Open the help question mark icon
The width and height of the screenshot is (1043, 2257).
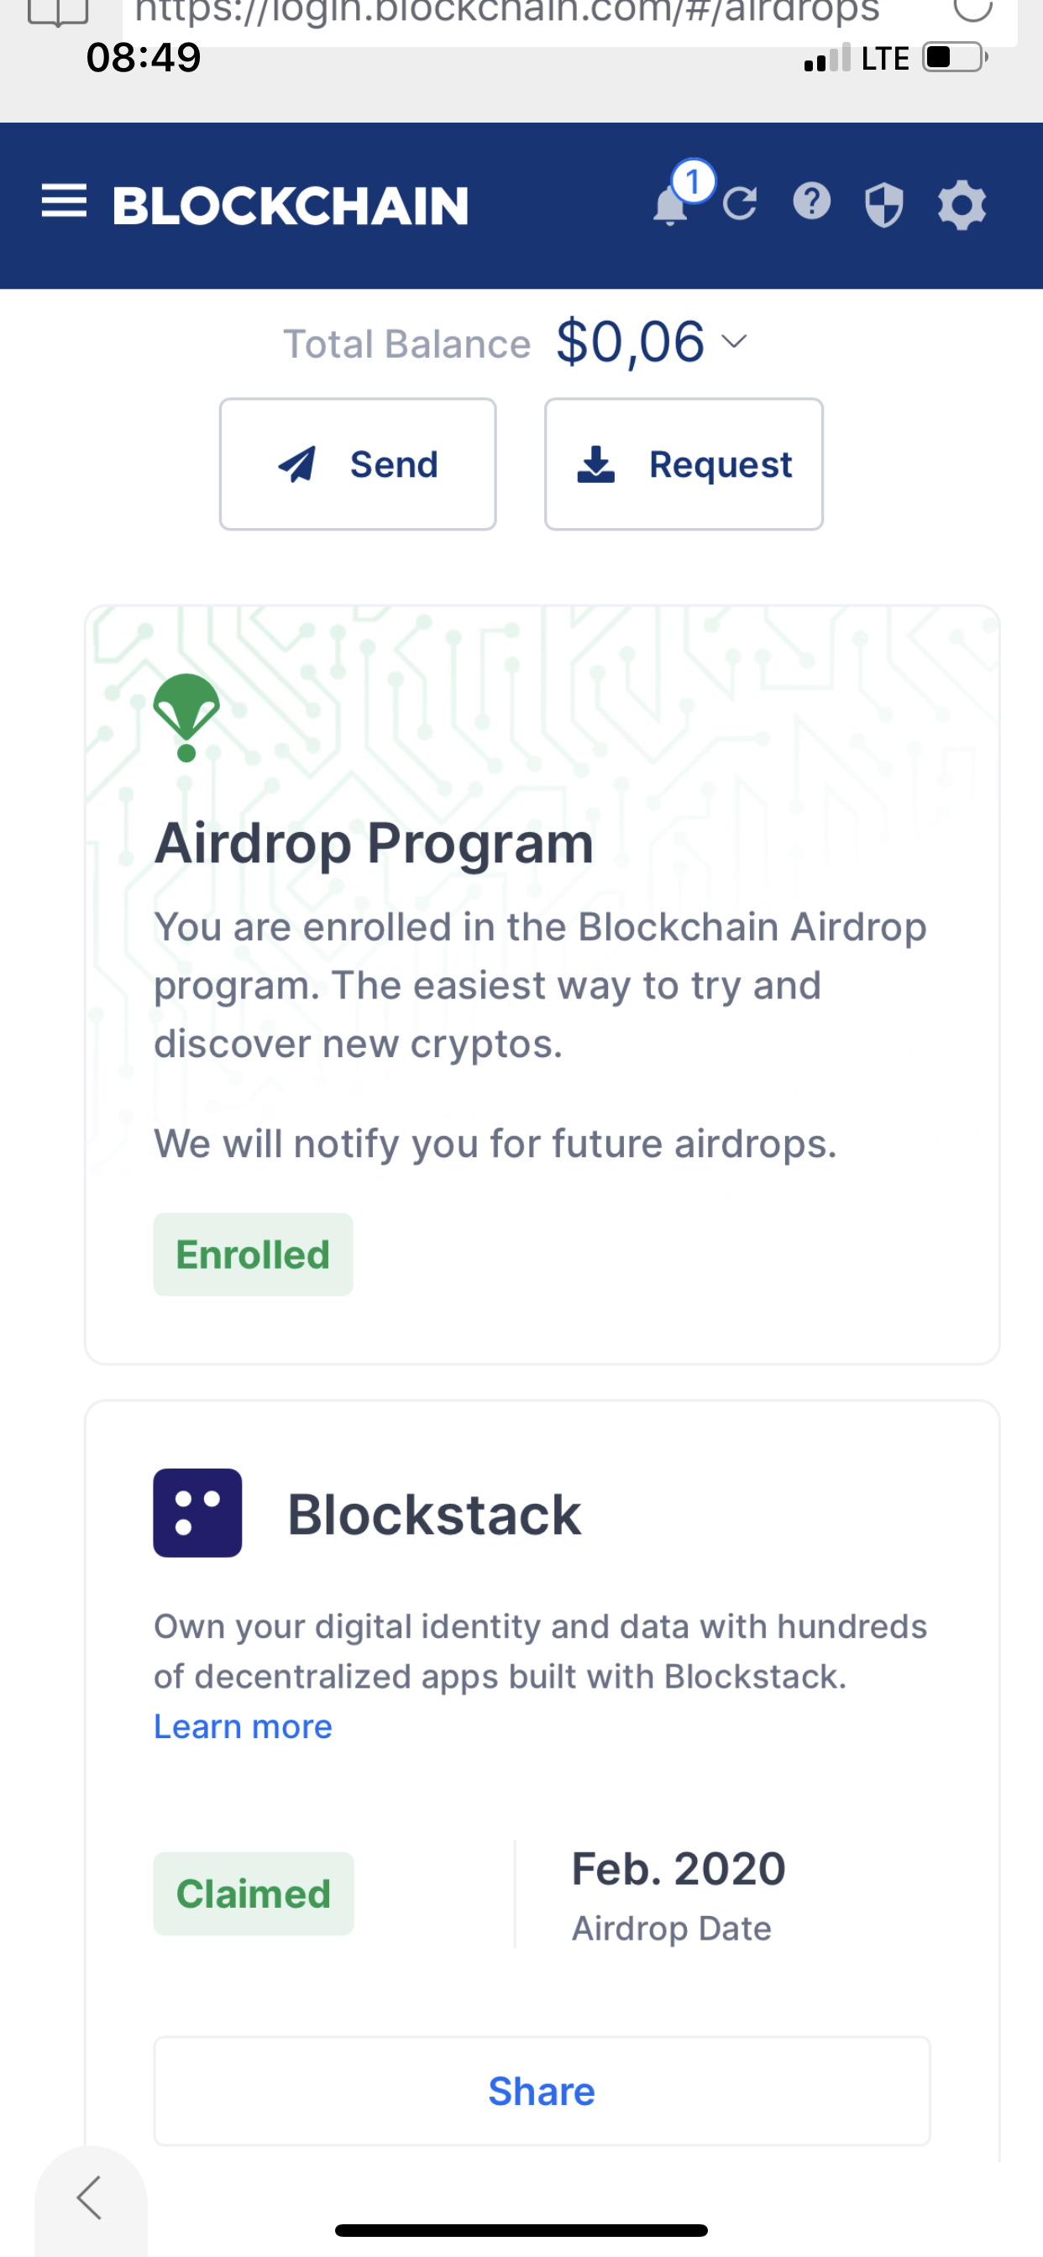click(811, 202)
